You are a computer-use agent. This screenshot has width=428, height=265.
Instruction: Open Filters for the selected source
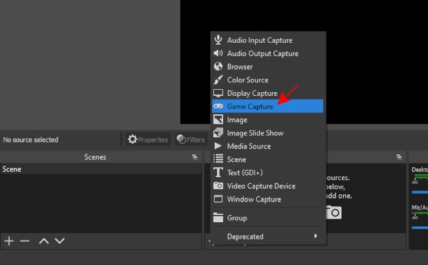pos(191,140)
